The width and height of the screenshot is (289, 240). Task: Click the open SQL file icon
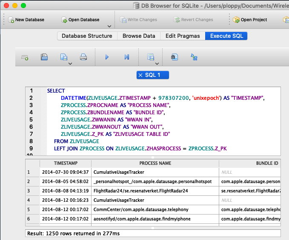44,57
